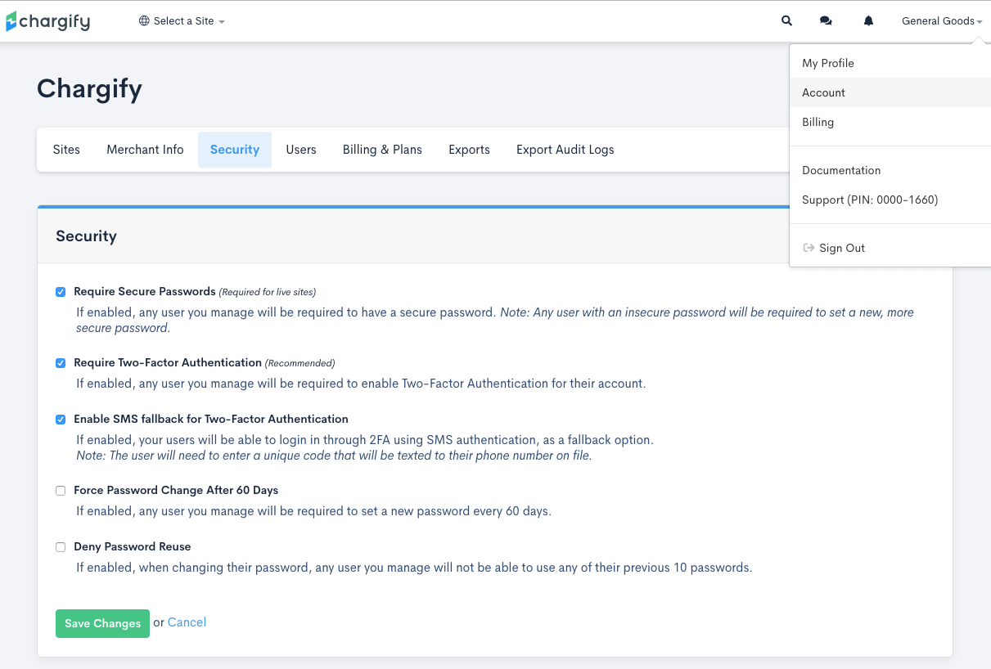Choose Documentation in the dropdown menu

pyautogui.click(x=841, y=170)
